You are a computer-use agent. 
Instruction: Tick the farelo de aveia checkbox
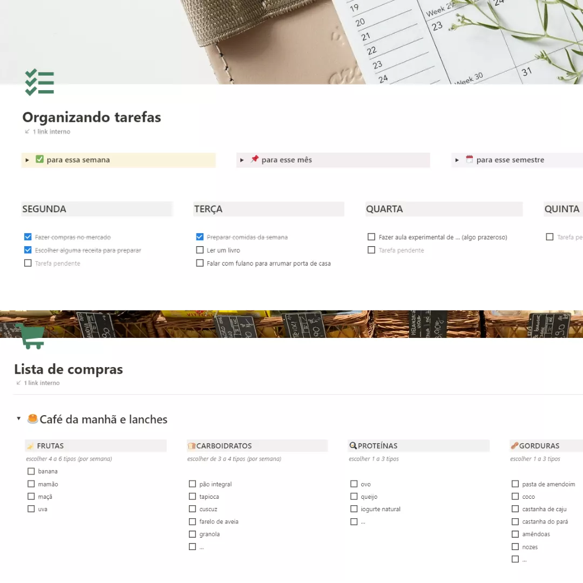[192, 521]
